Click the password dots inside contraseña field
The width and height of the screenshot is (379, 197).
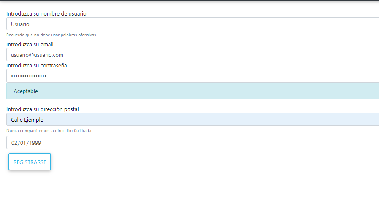[x=29, y=76]
